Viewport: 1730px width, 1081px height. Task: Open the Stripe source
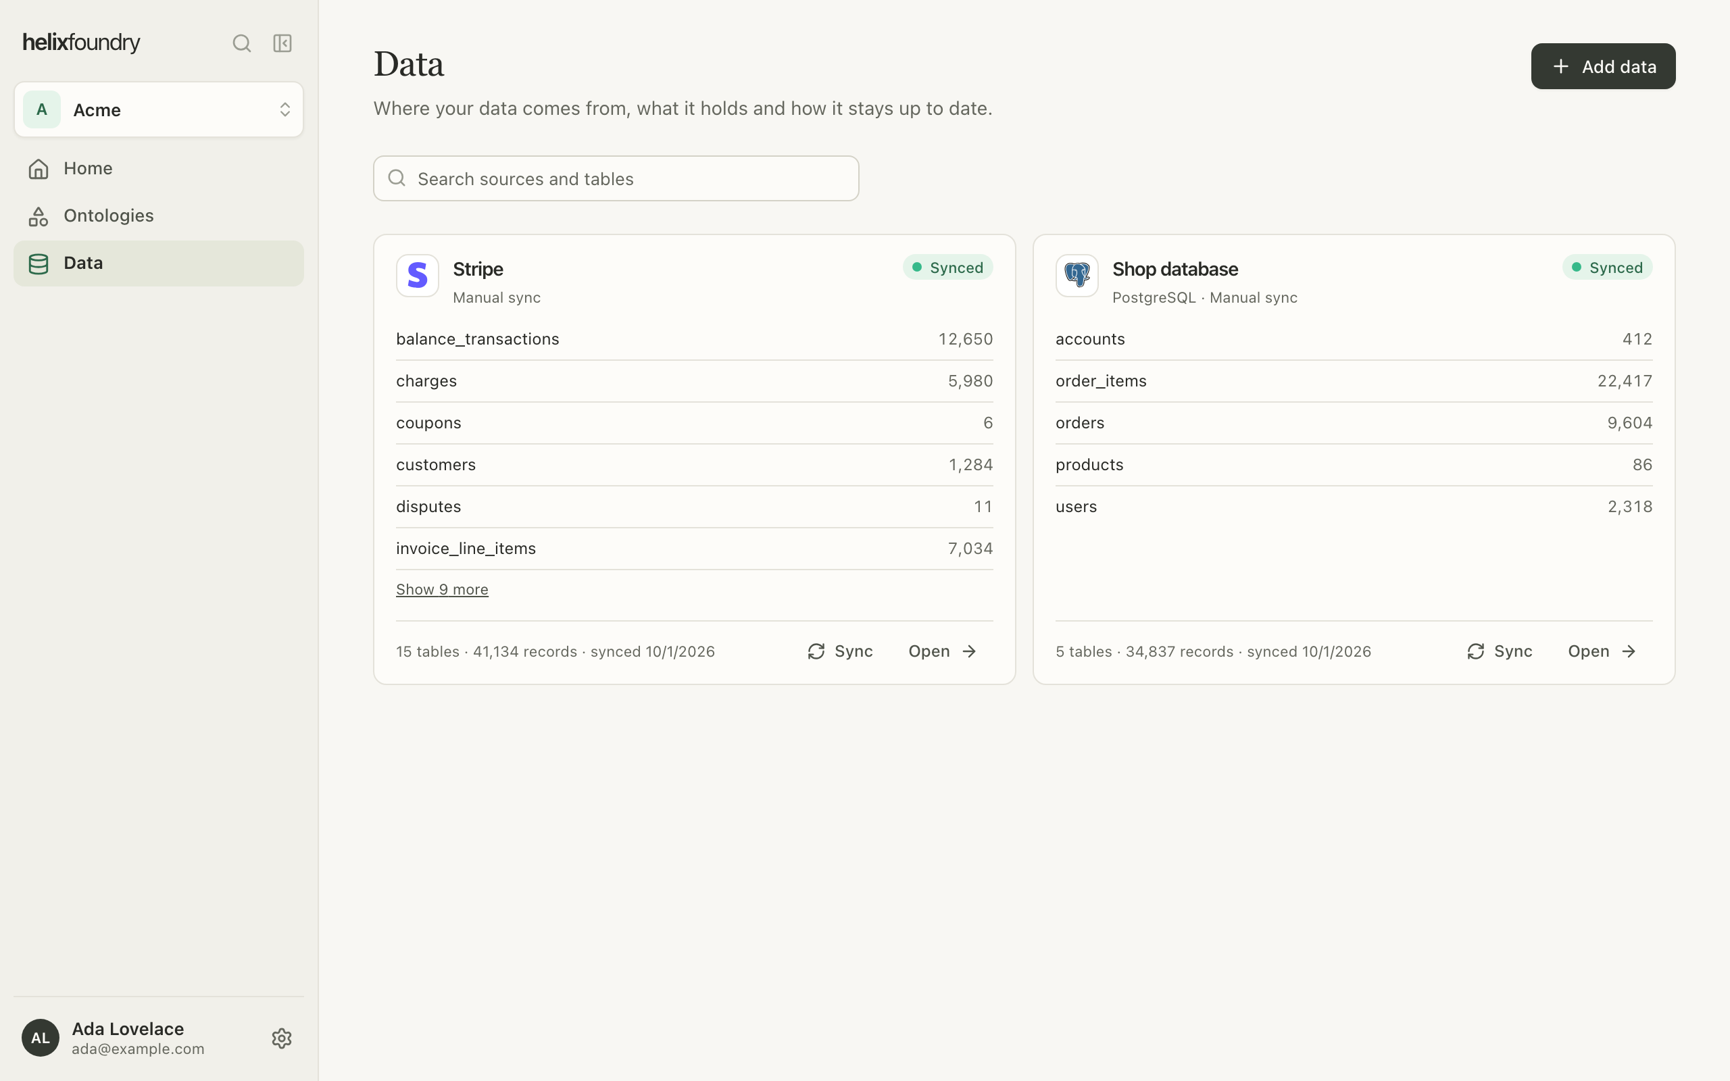[x=942, y=651]
